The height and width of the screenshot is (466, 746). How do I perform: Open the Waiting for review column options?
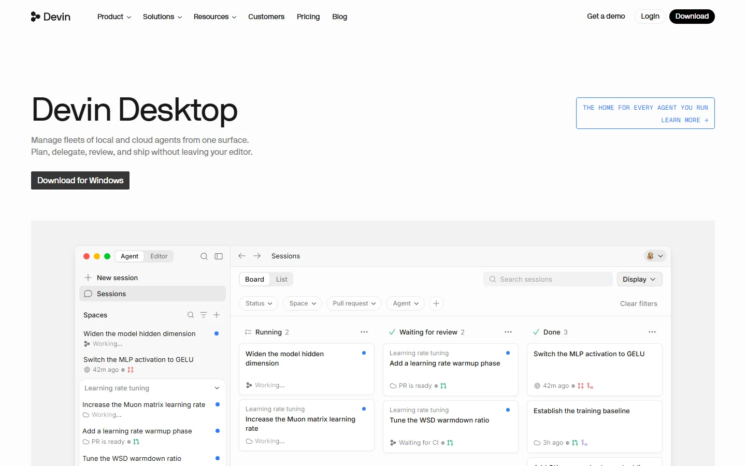508,332
